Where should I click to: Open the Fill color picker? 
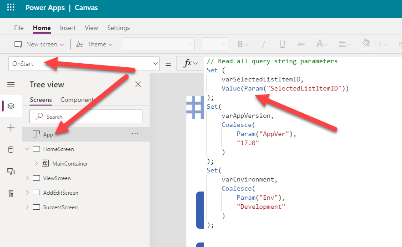click(x=375, y=44)
